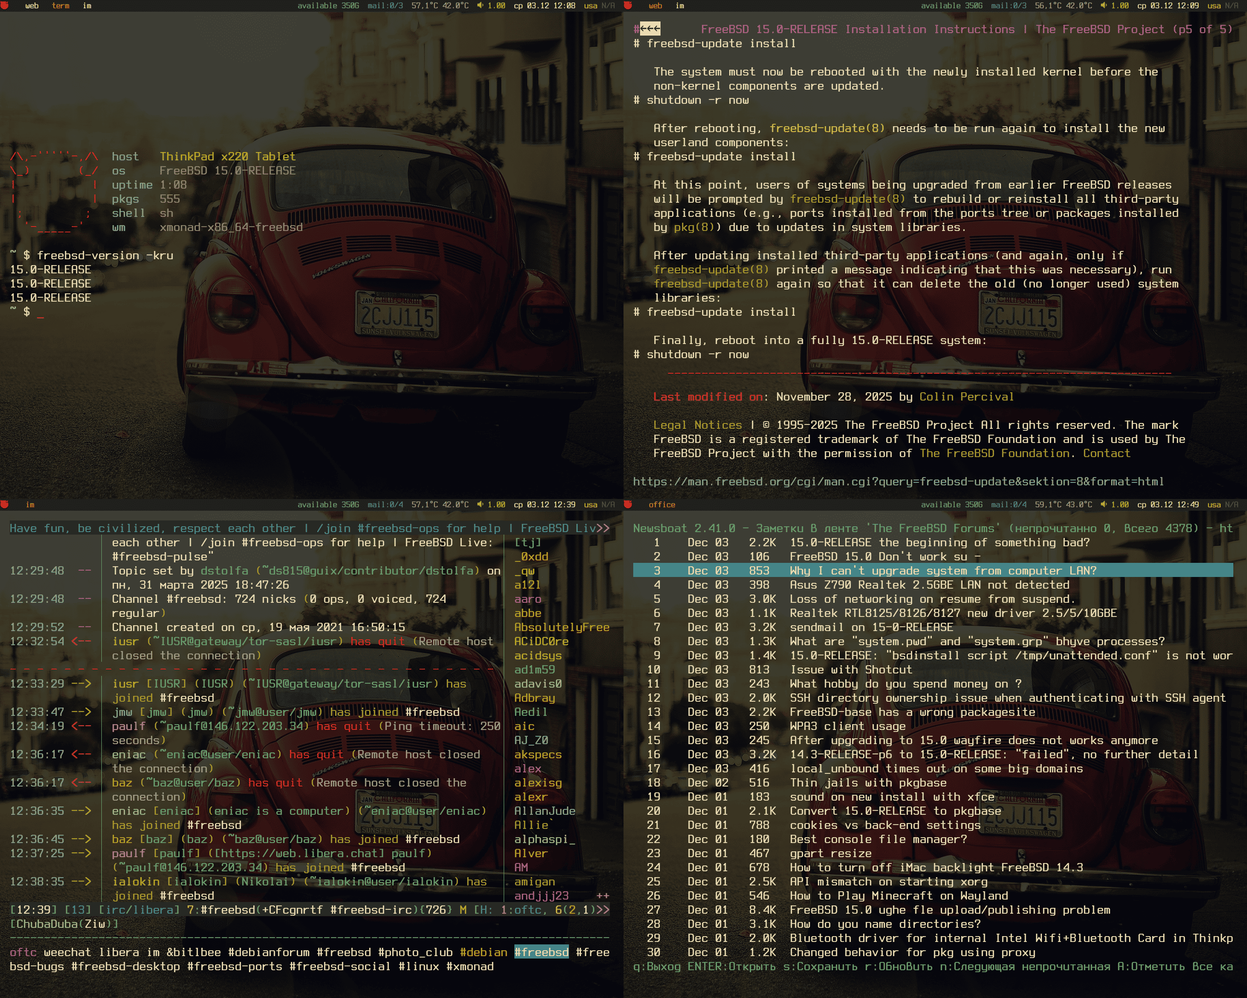Switch to the #debian buffer in weechat
The height and width of the screenshot is (998, 1247).
click(x=483, y=952)
